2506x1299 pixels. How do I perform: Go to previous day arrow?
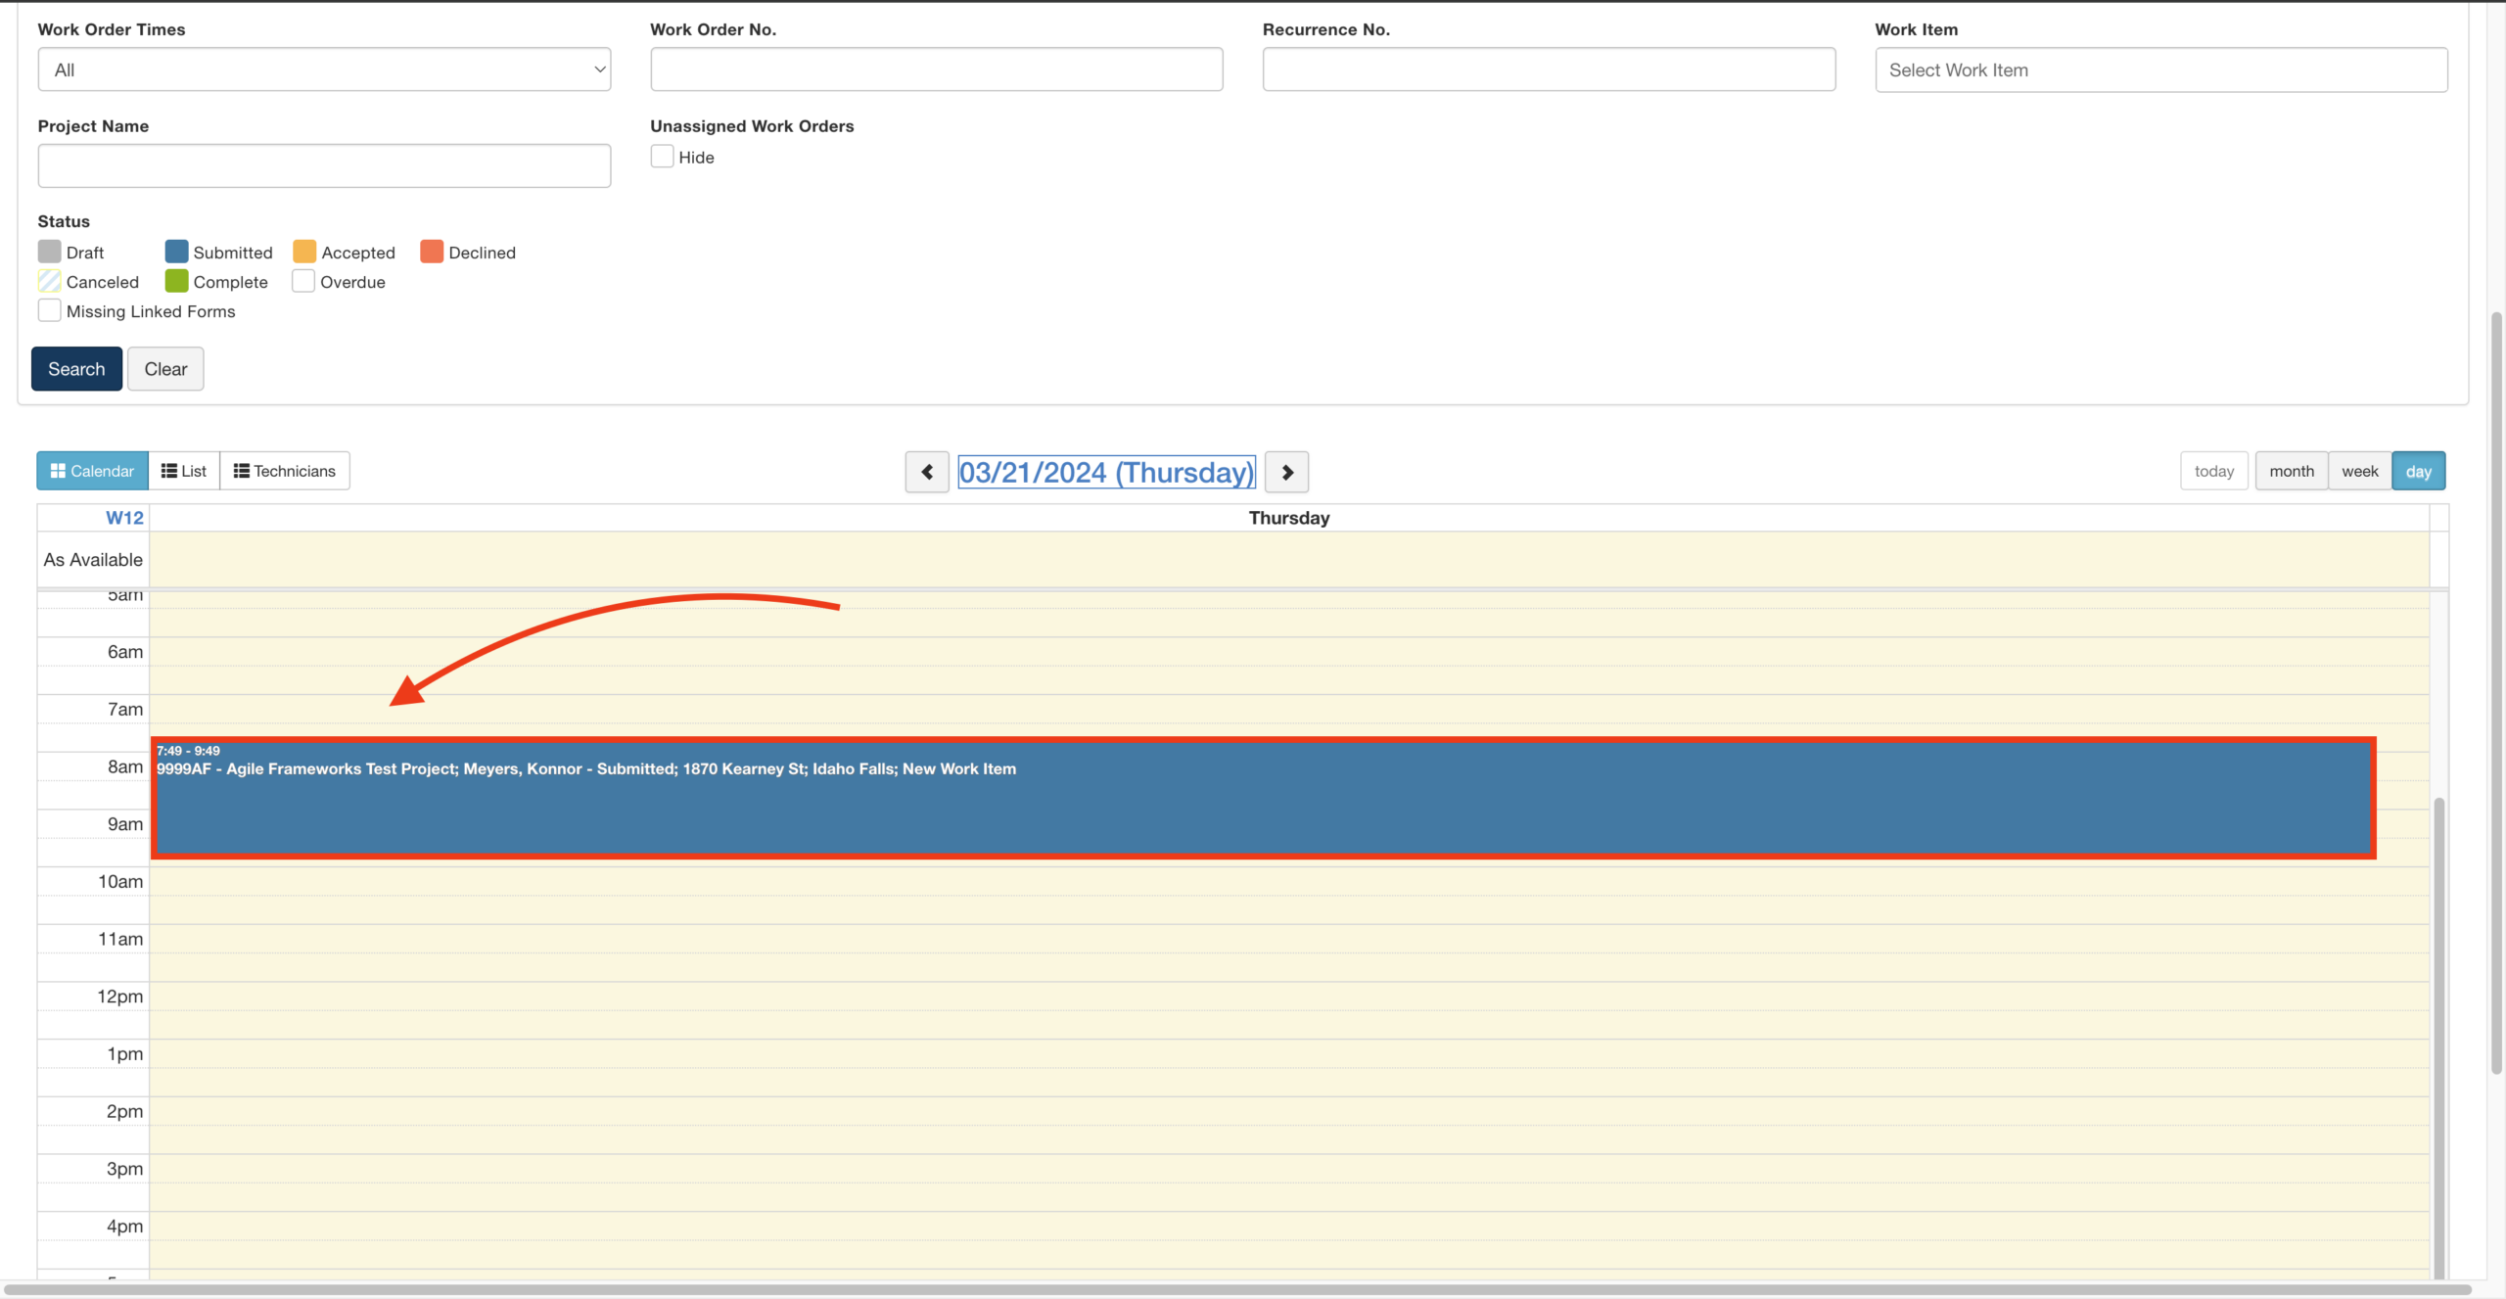[x=926, y=472]
